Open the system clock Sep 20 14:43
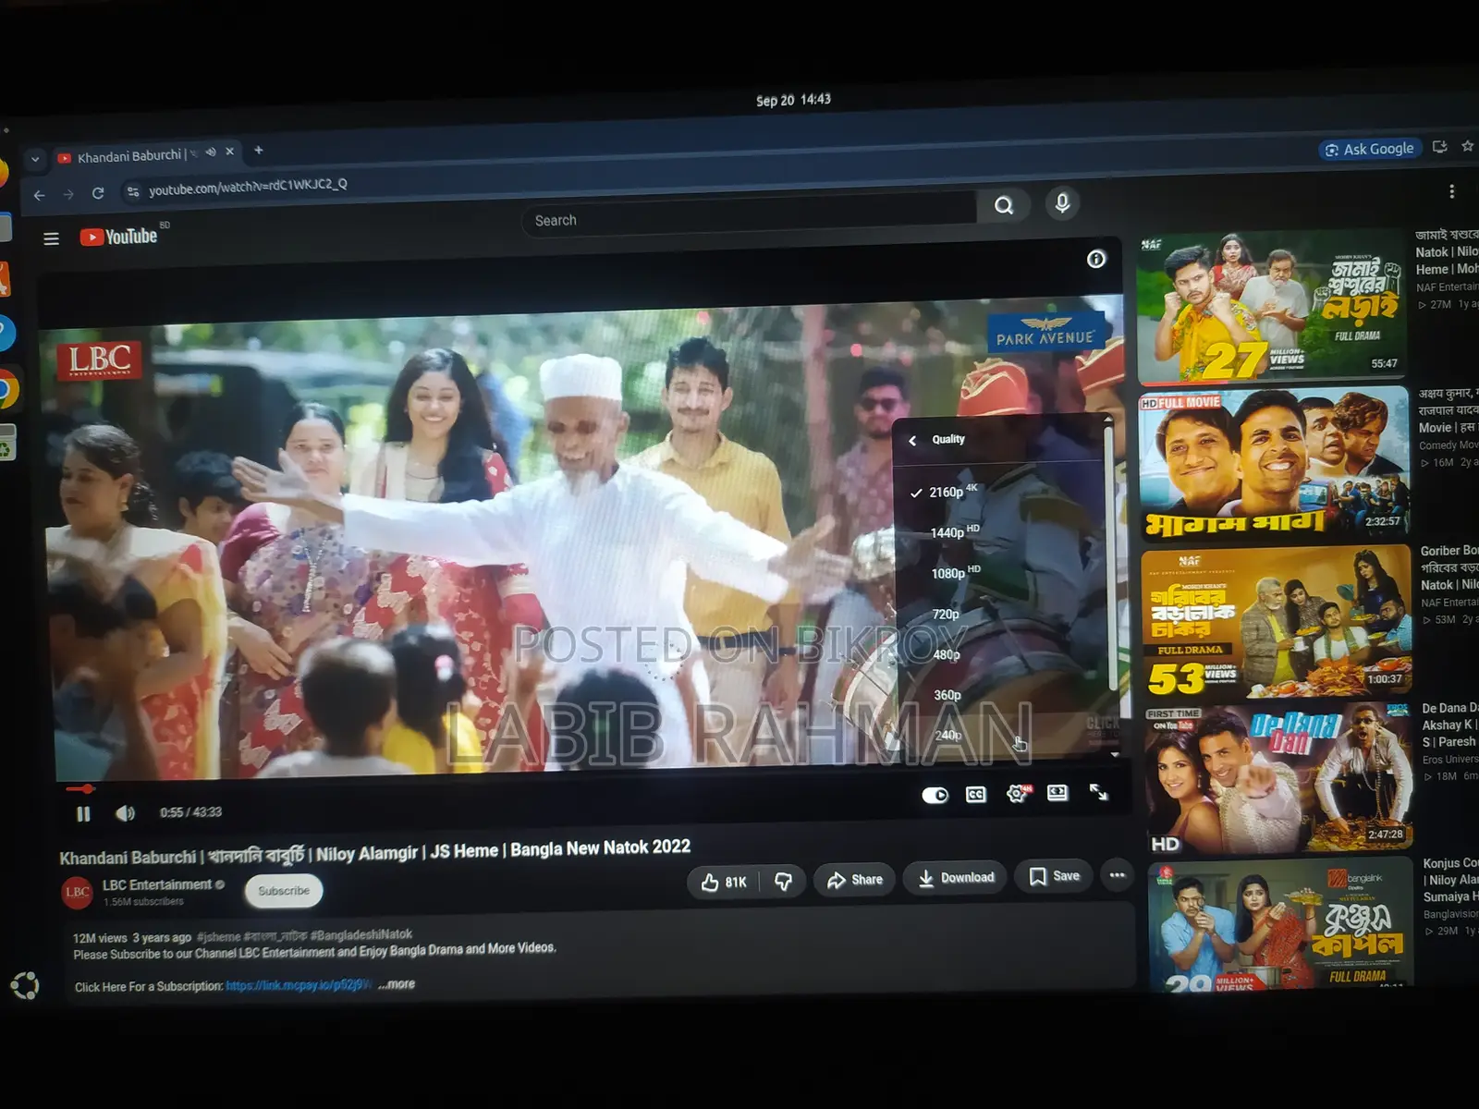The width and height of the screenshot is (1479, 1109). (x=793, y=100)
